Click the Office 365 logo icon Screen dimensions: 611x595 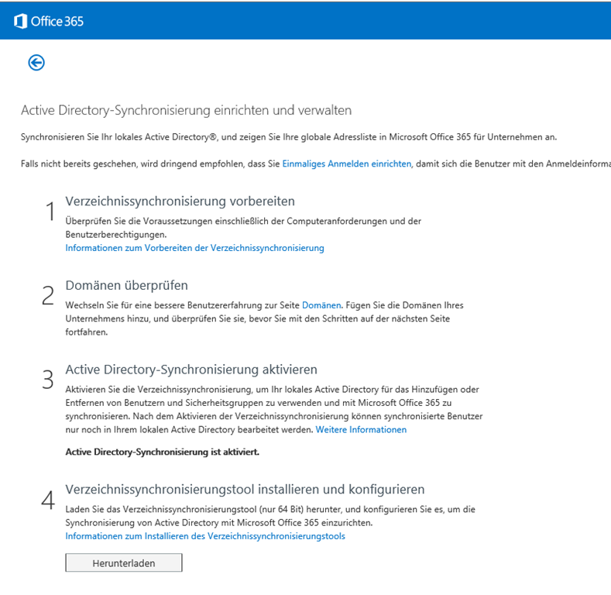(x=21, y=21)
